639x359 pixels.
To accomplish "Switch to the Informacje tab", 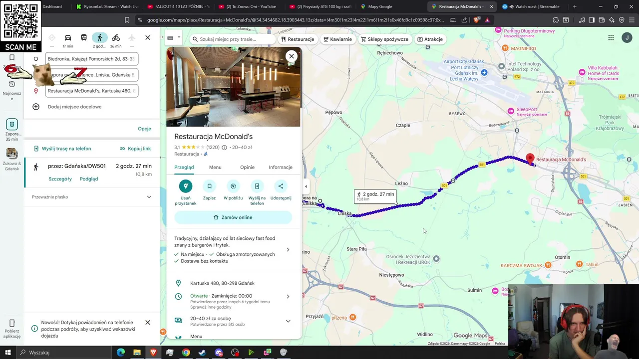I will (x=281, y=168).
